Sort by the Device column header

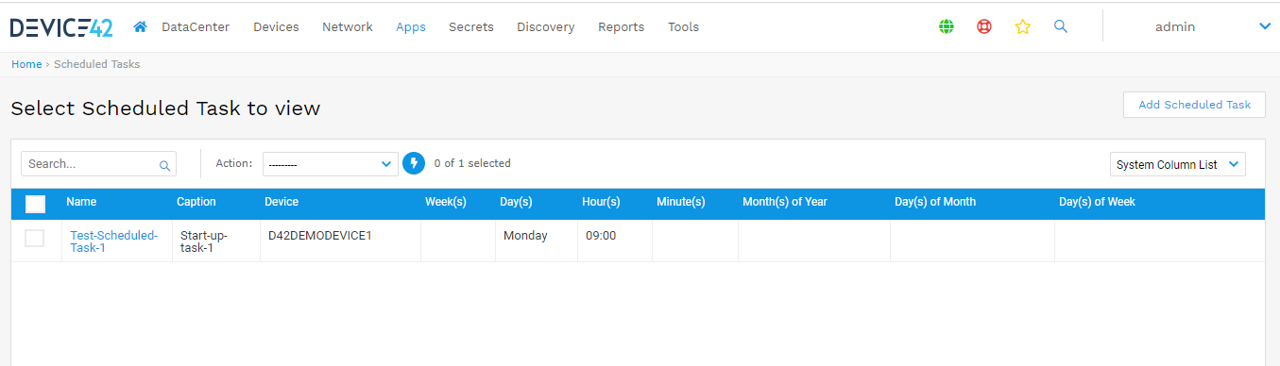point(282,202)
